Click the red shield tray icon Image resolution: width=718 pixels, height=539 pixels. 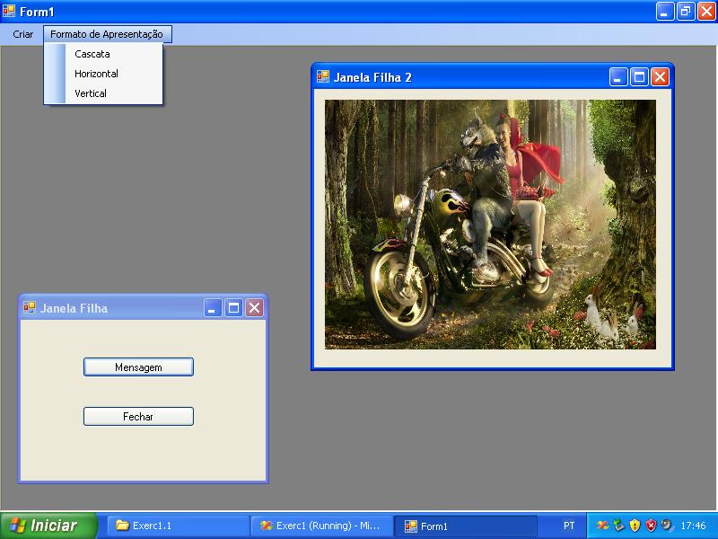point(652,526)
